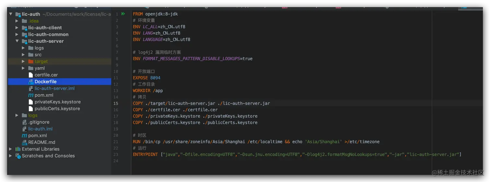Select the Dockerfile row in project tree
The width and height of the screenshot is (490, 182).
pos(59,82)
